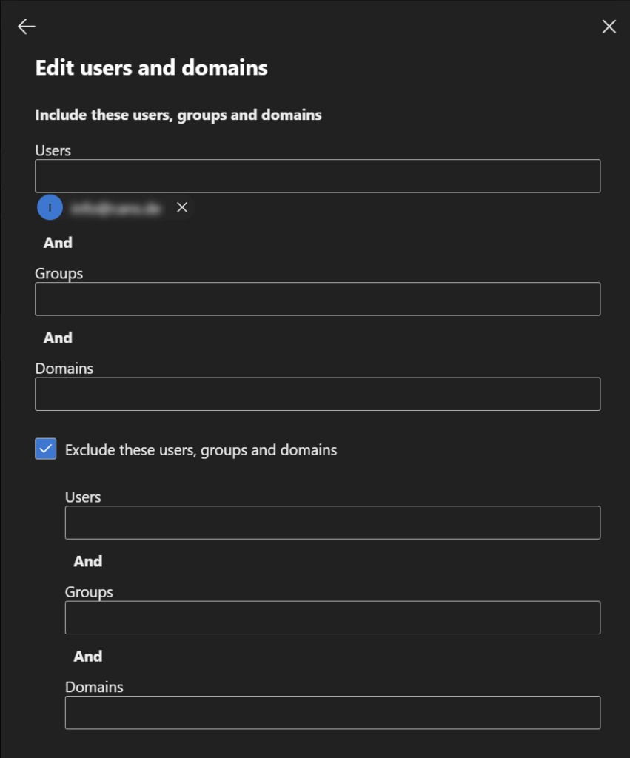Click the excluded Domains field label
Screen dimensions: 630x758
coord(94,687)
